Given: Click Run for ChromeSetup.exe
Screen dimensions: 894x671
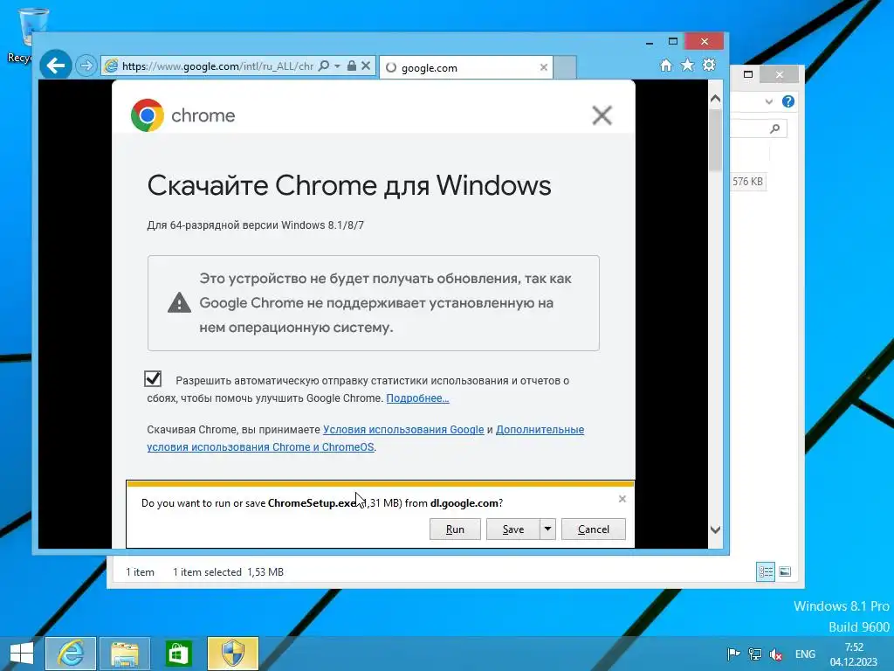Looking at the screenshot, I should pos(455,529).
